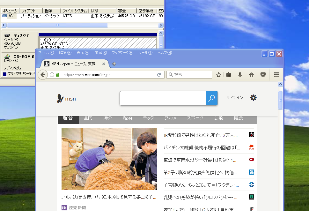Focus the Firefox URL address bar
This screenshot has width=309, height=211.
tap(107, 75)
